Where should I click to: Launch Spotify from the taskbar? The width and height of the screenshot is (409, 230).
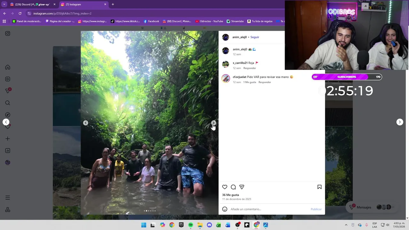pos(190,225)
